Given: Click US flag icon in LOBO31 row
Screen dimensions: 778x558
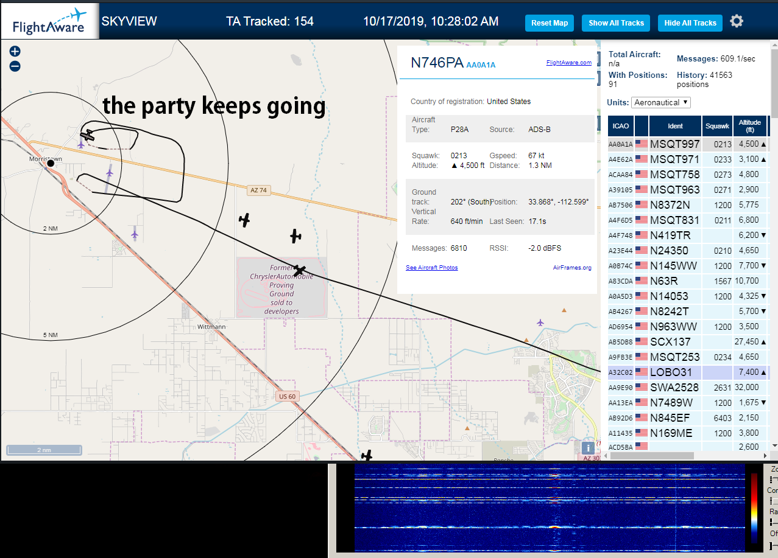Looking at the screenshot, I should pyautogui.click(x=642, y=372).
